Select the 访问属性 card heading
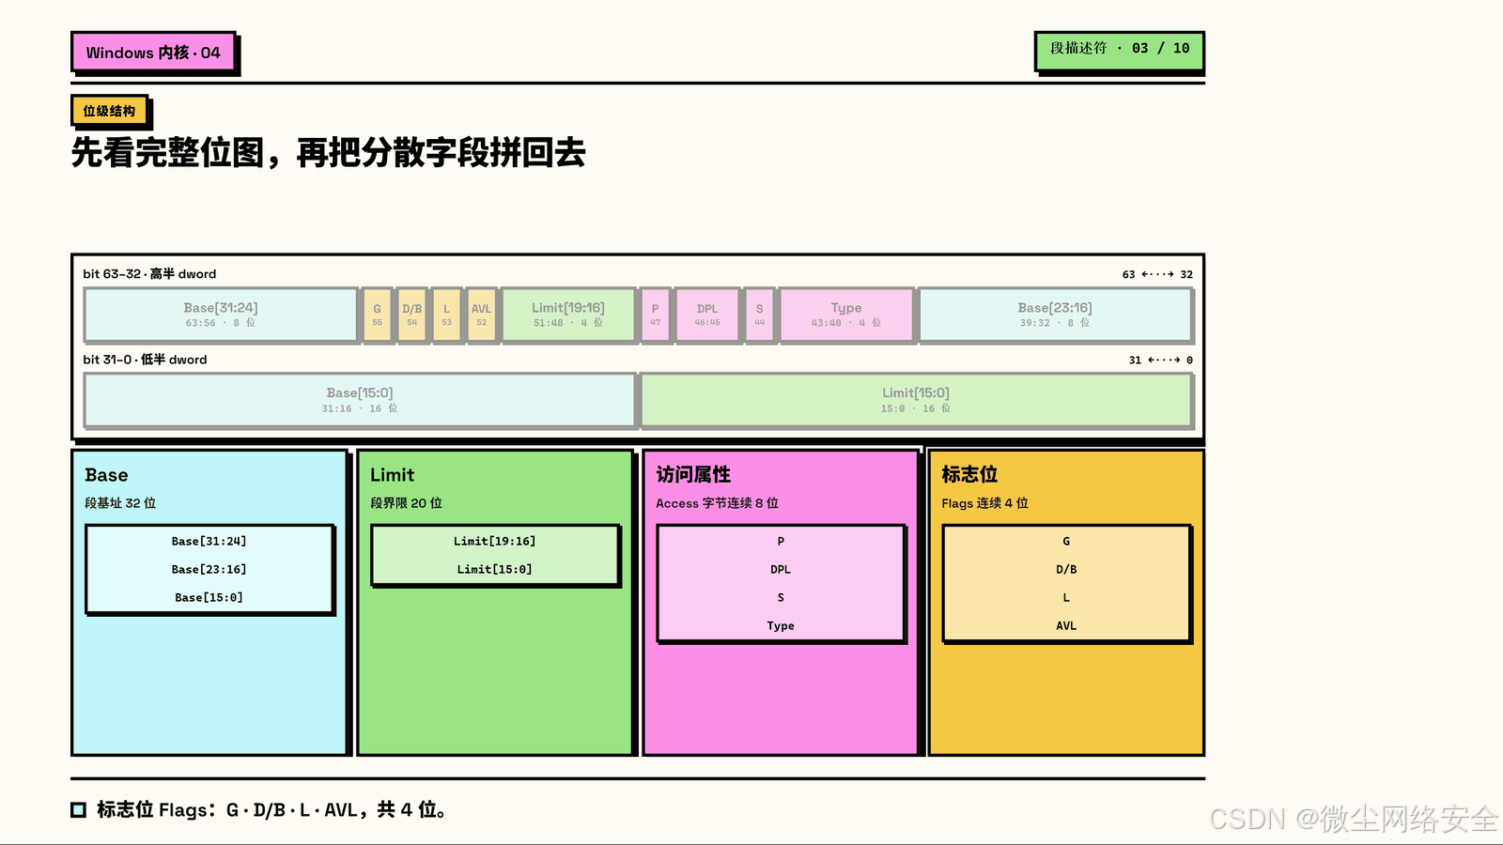The width and height of the screenshot is (1503, 845). tap(693, 475)
